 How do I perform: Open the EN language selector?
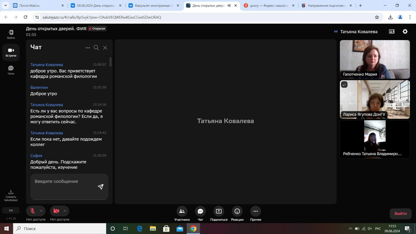click(11, 211)
